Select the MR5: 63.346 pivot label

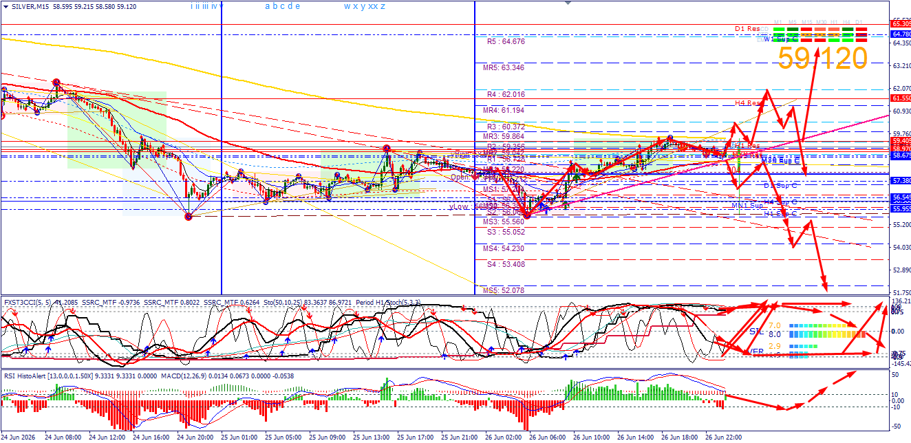pyautogui.click(x=504, y=67)
